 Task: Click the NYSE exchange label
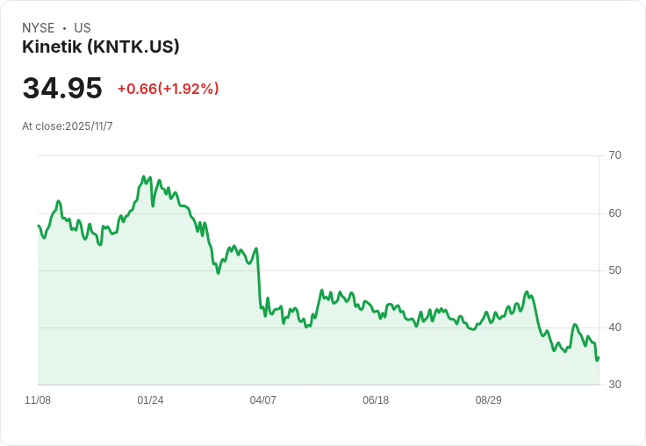coord(39,28)
